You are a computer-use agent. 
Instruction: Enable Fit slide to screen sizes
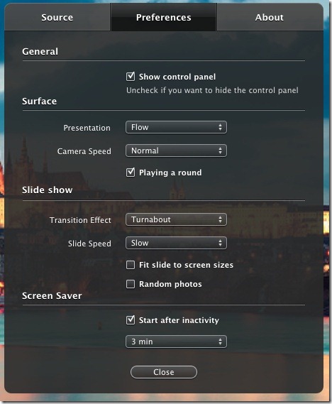click(131, 265)
